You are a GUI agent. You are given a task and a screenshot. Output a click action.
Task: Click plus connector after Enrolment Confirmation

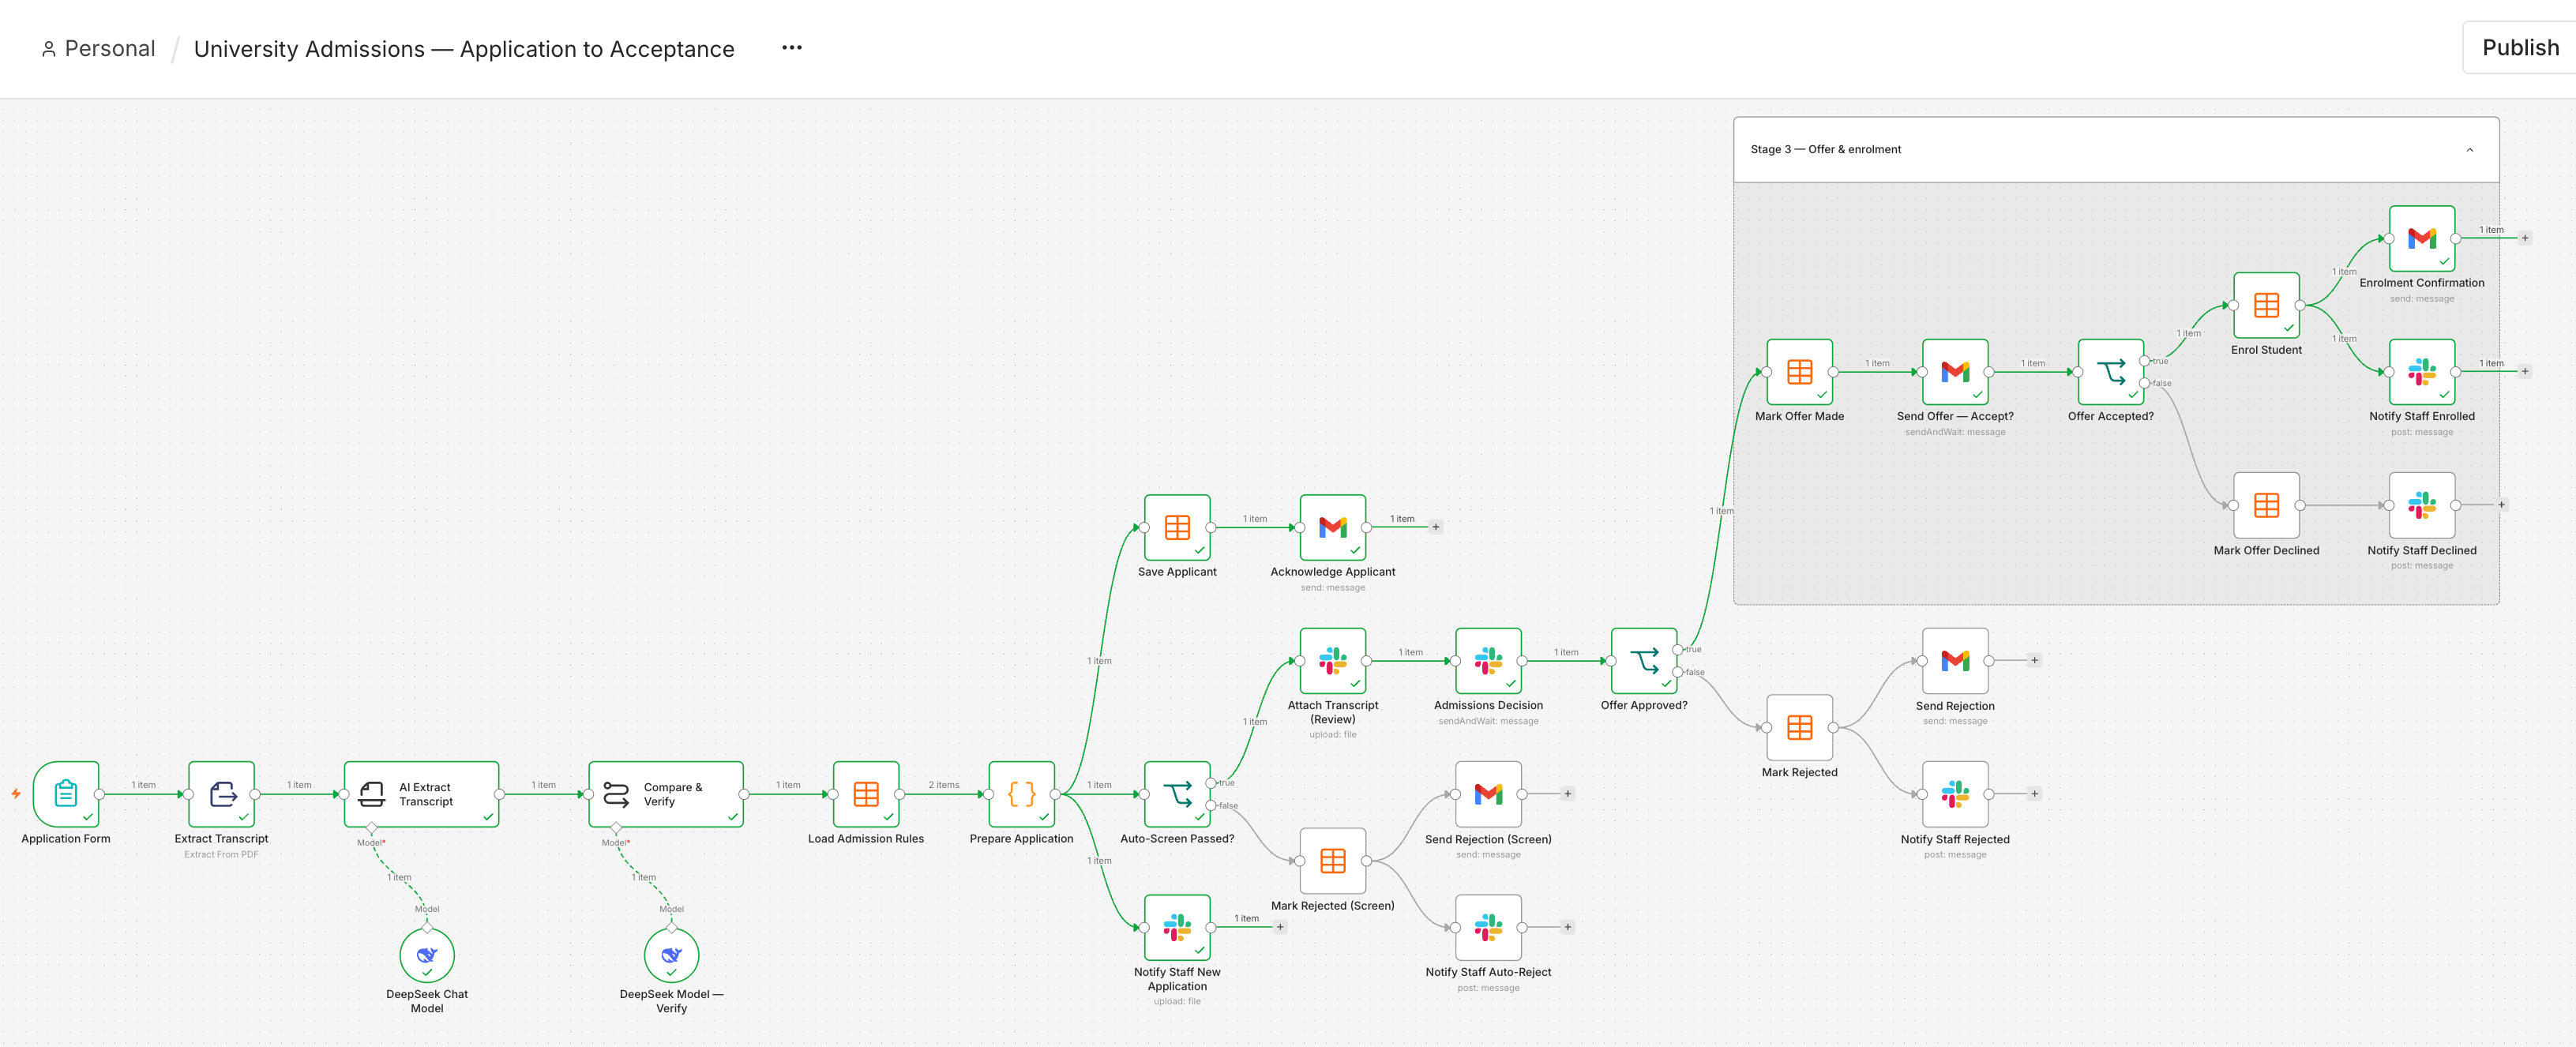point(2525,238)
